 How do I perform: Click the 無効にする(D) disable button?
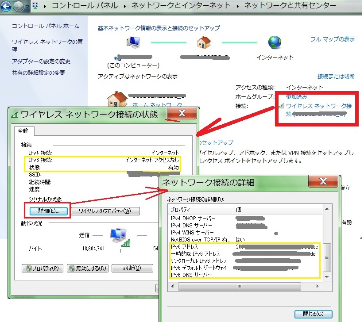point(87,268)
